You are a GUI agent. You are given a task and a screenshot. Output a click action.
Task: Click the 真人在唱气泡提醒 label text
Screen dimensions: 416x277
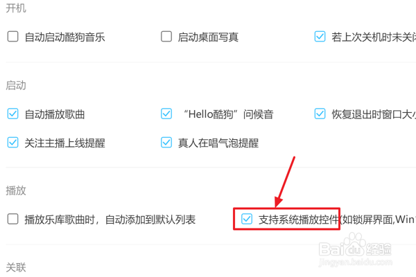pos(218,143)
